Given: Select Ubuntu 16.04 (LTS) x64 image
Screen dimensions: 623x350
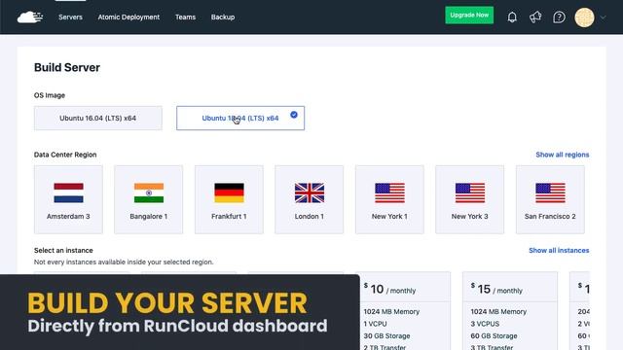Looking at the screenshot, I should [98, 118].
